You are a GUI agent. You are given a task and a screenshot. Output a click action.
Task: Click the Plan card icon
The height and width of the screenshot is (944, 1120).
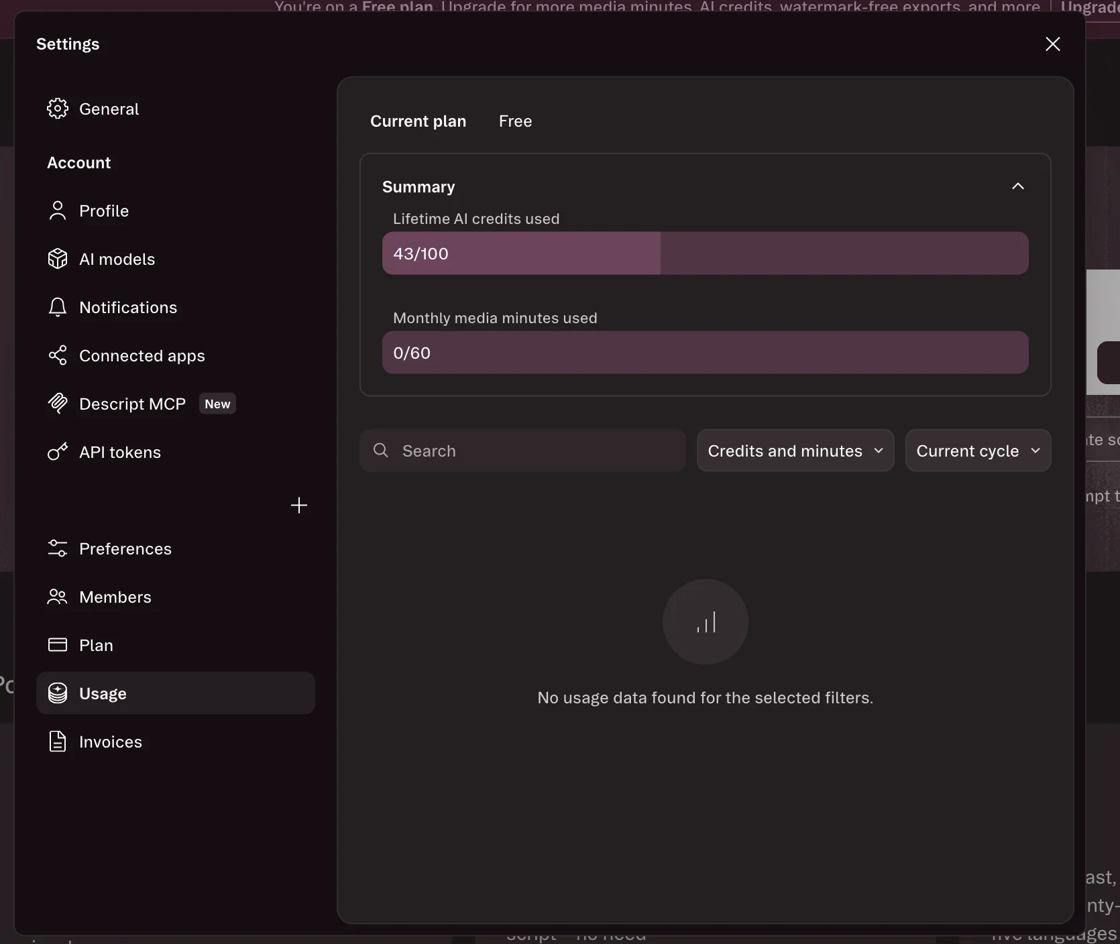click(x=58, y=645)
